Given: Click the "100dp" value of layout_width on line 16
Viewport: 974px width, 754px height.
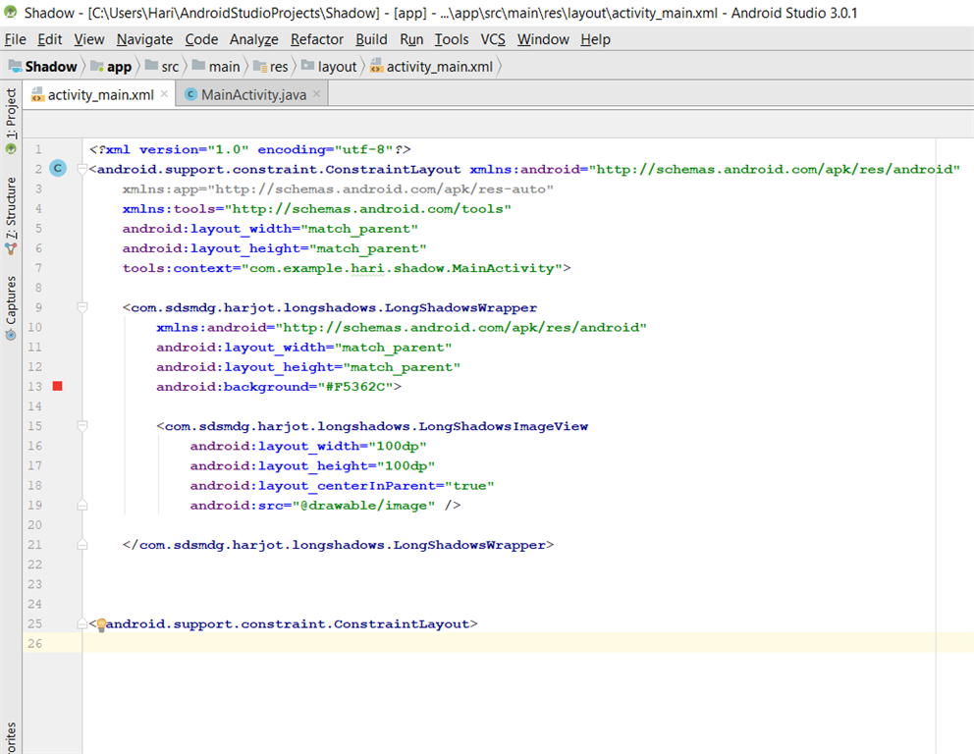Looking at the screenshot, I should [398, 446].
